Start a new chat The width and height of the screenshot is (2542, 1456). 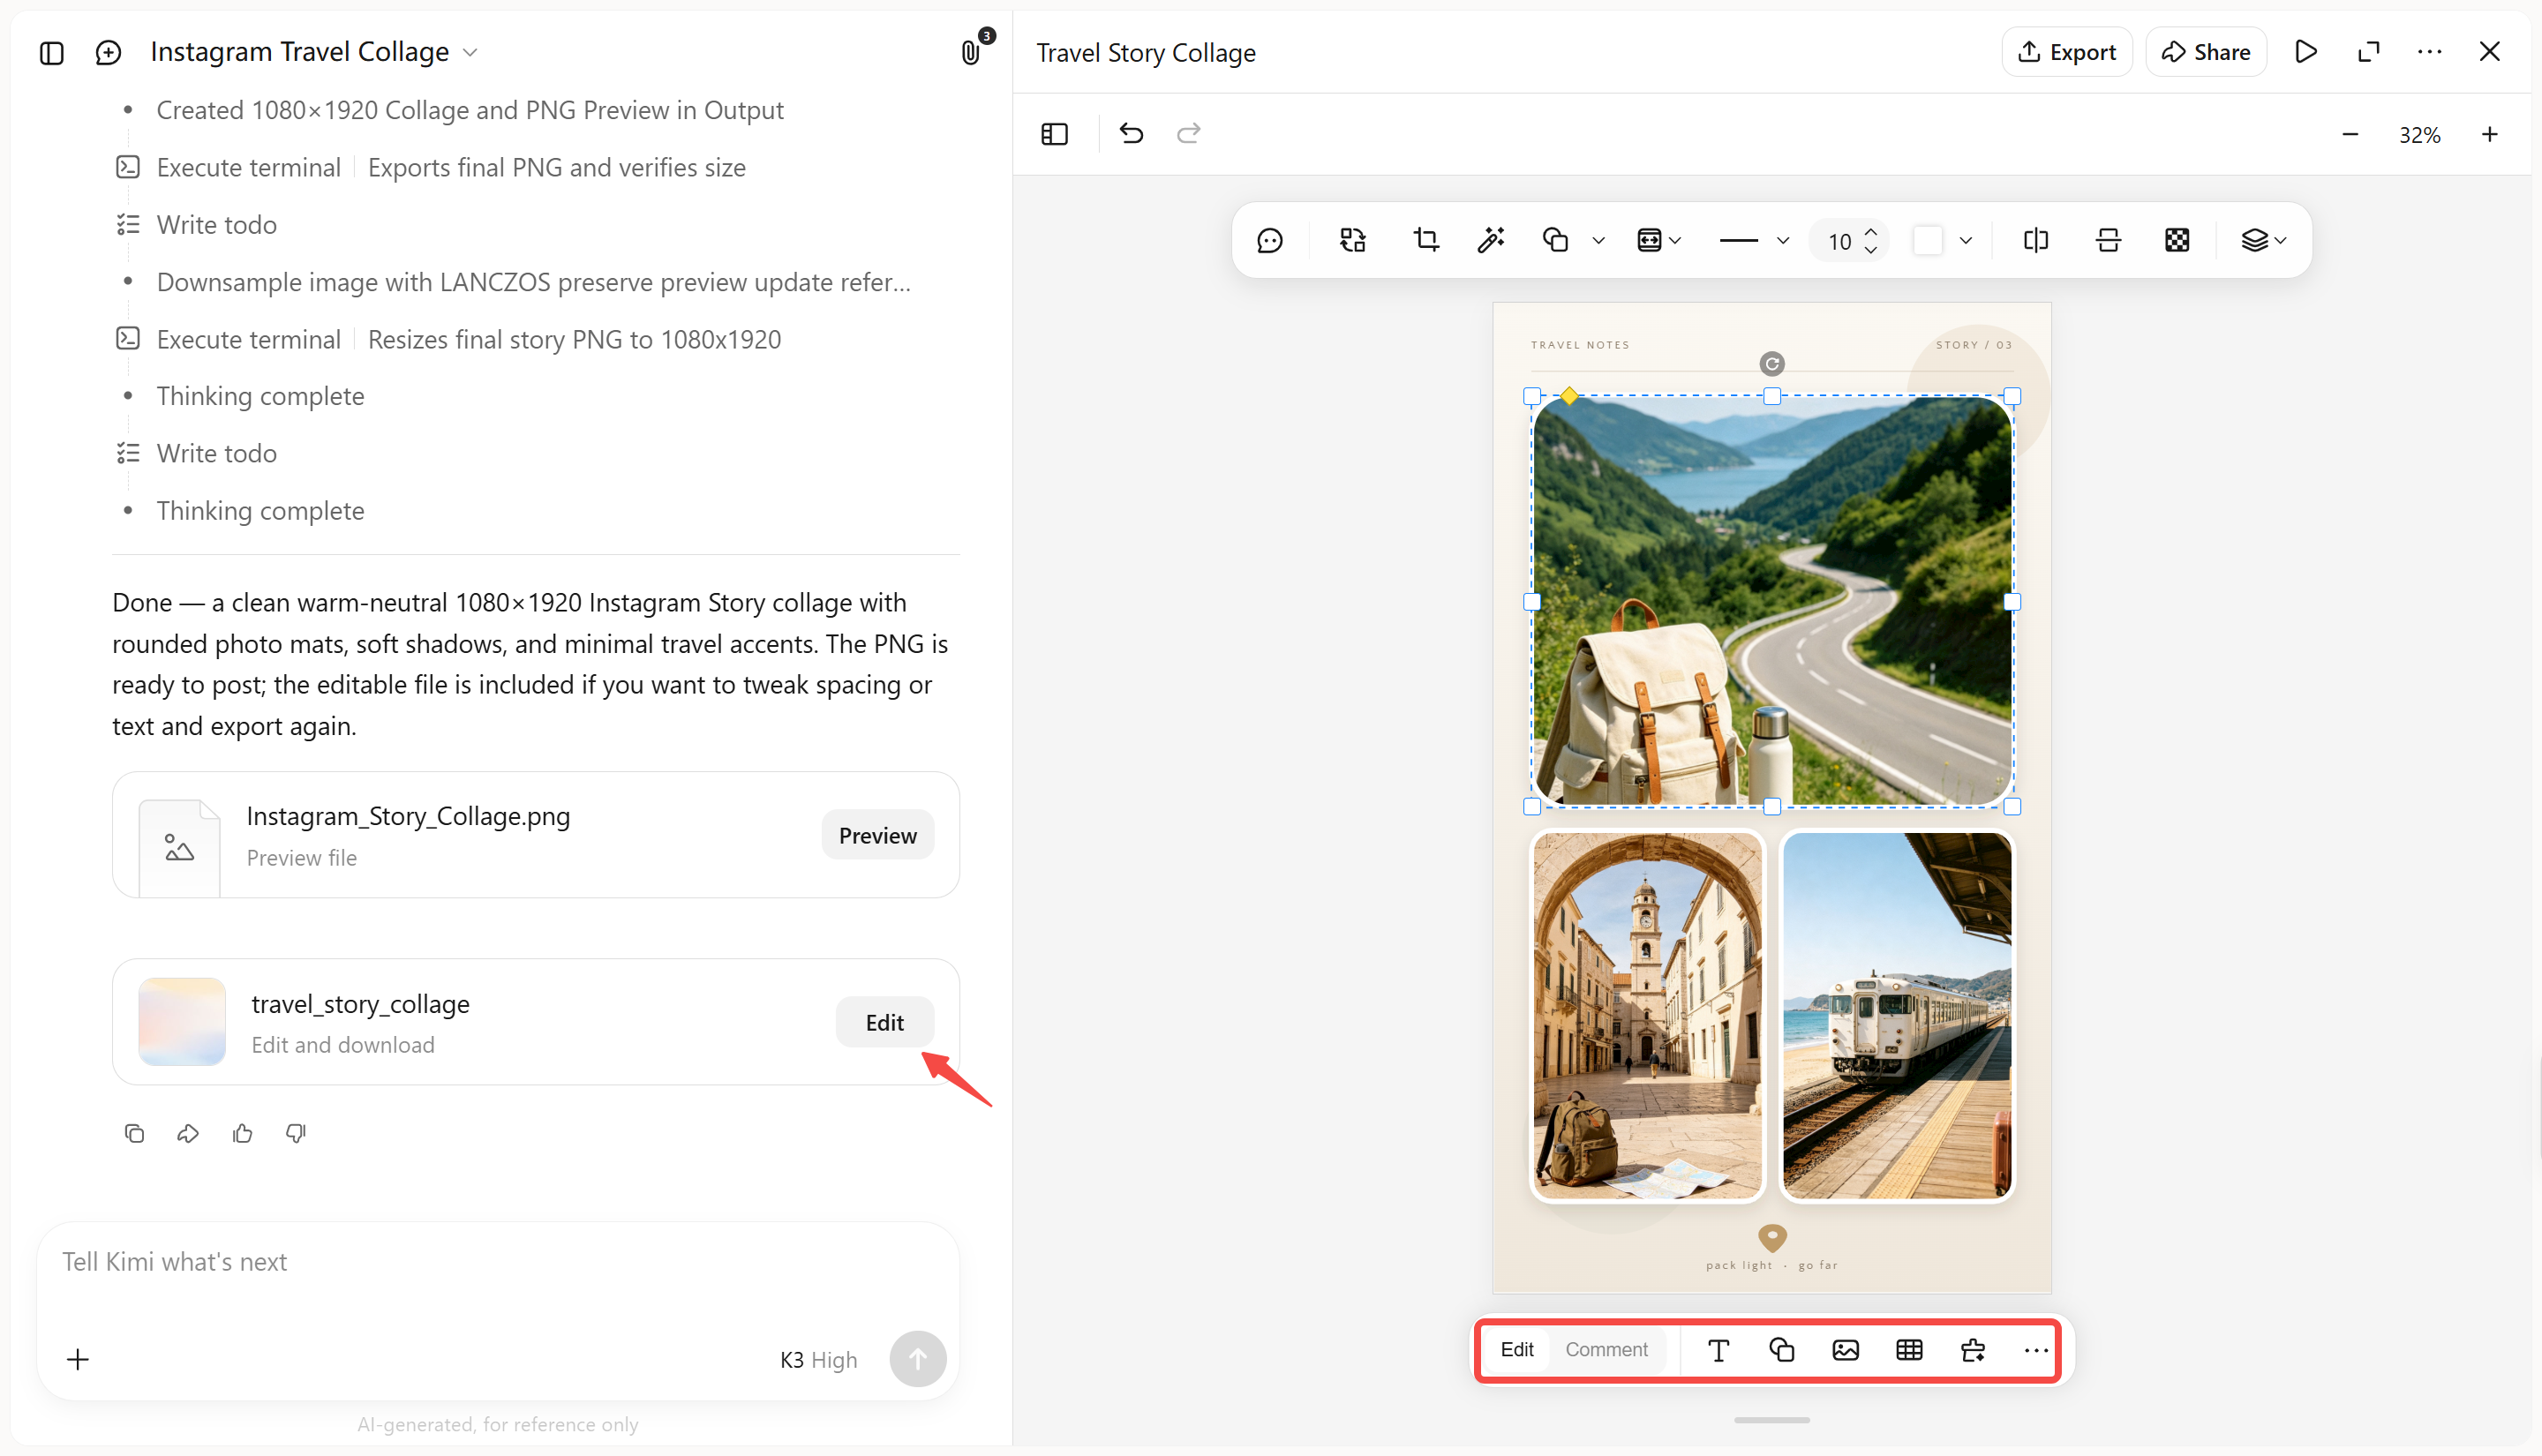click(108, 52)
